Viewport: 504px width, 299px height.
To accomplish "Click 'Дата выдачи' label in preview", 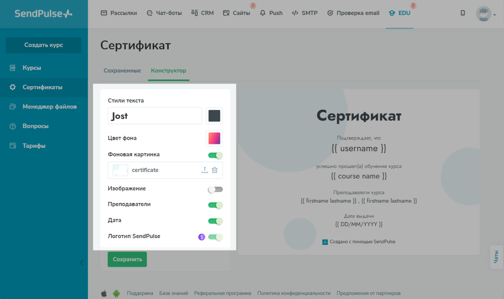I will [359, 216].
